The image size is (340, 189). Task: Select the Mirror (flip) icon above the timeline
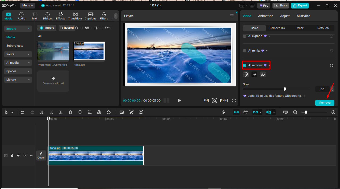coord(99,112)
